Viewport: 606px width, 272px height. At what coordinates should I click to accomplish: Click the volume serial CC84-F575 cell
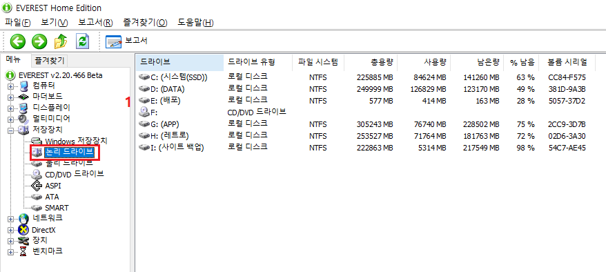[x=567, y=77]
